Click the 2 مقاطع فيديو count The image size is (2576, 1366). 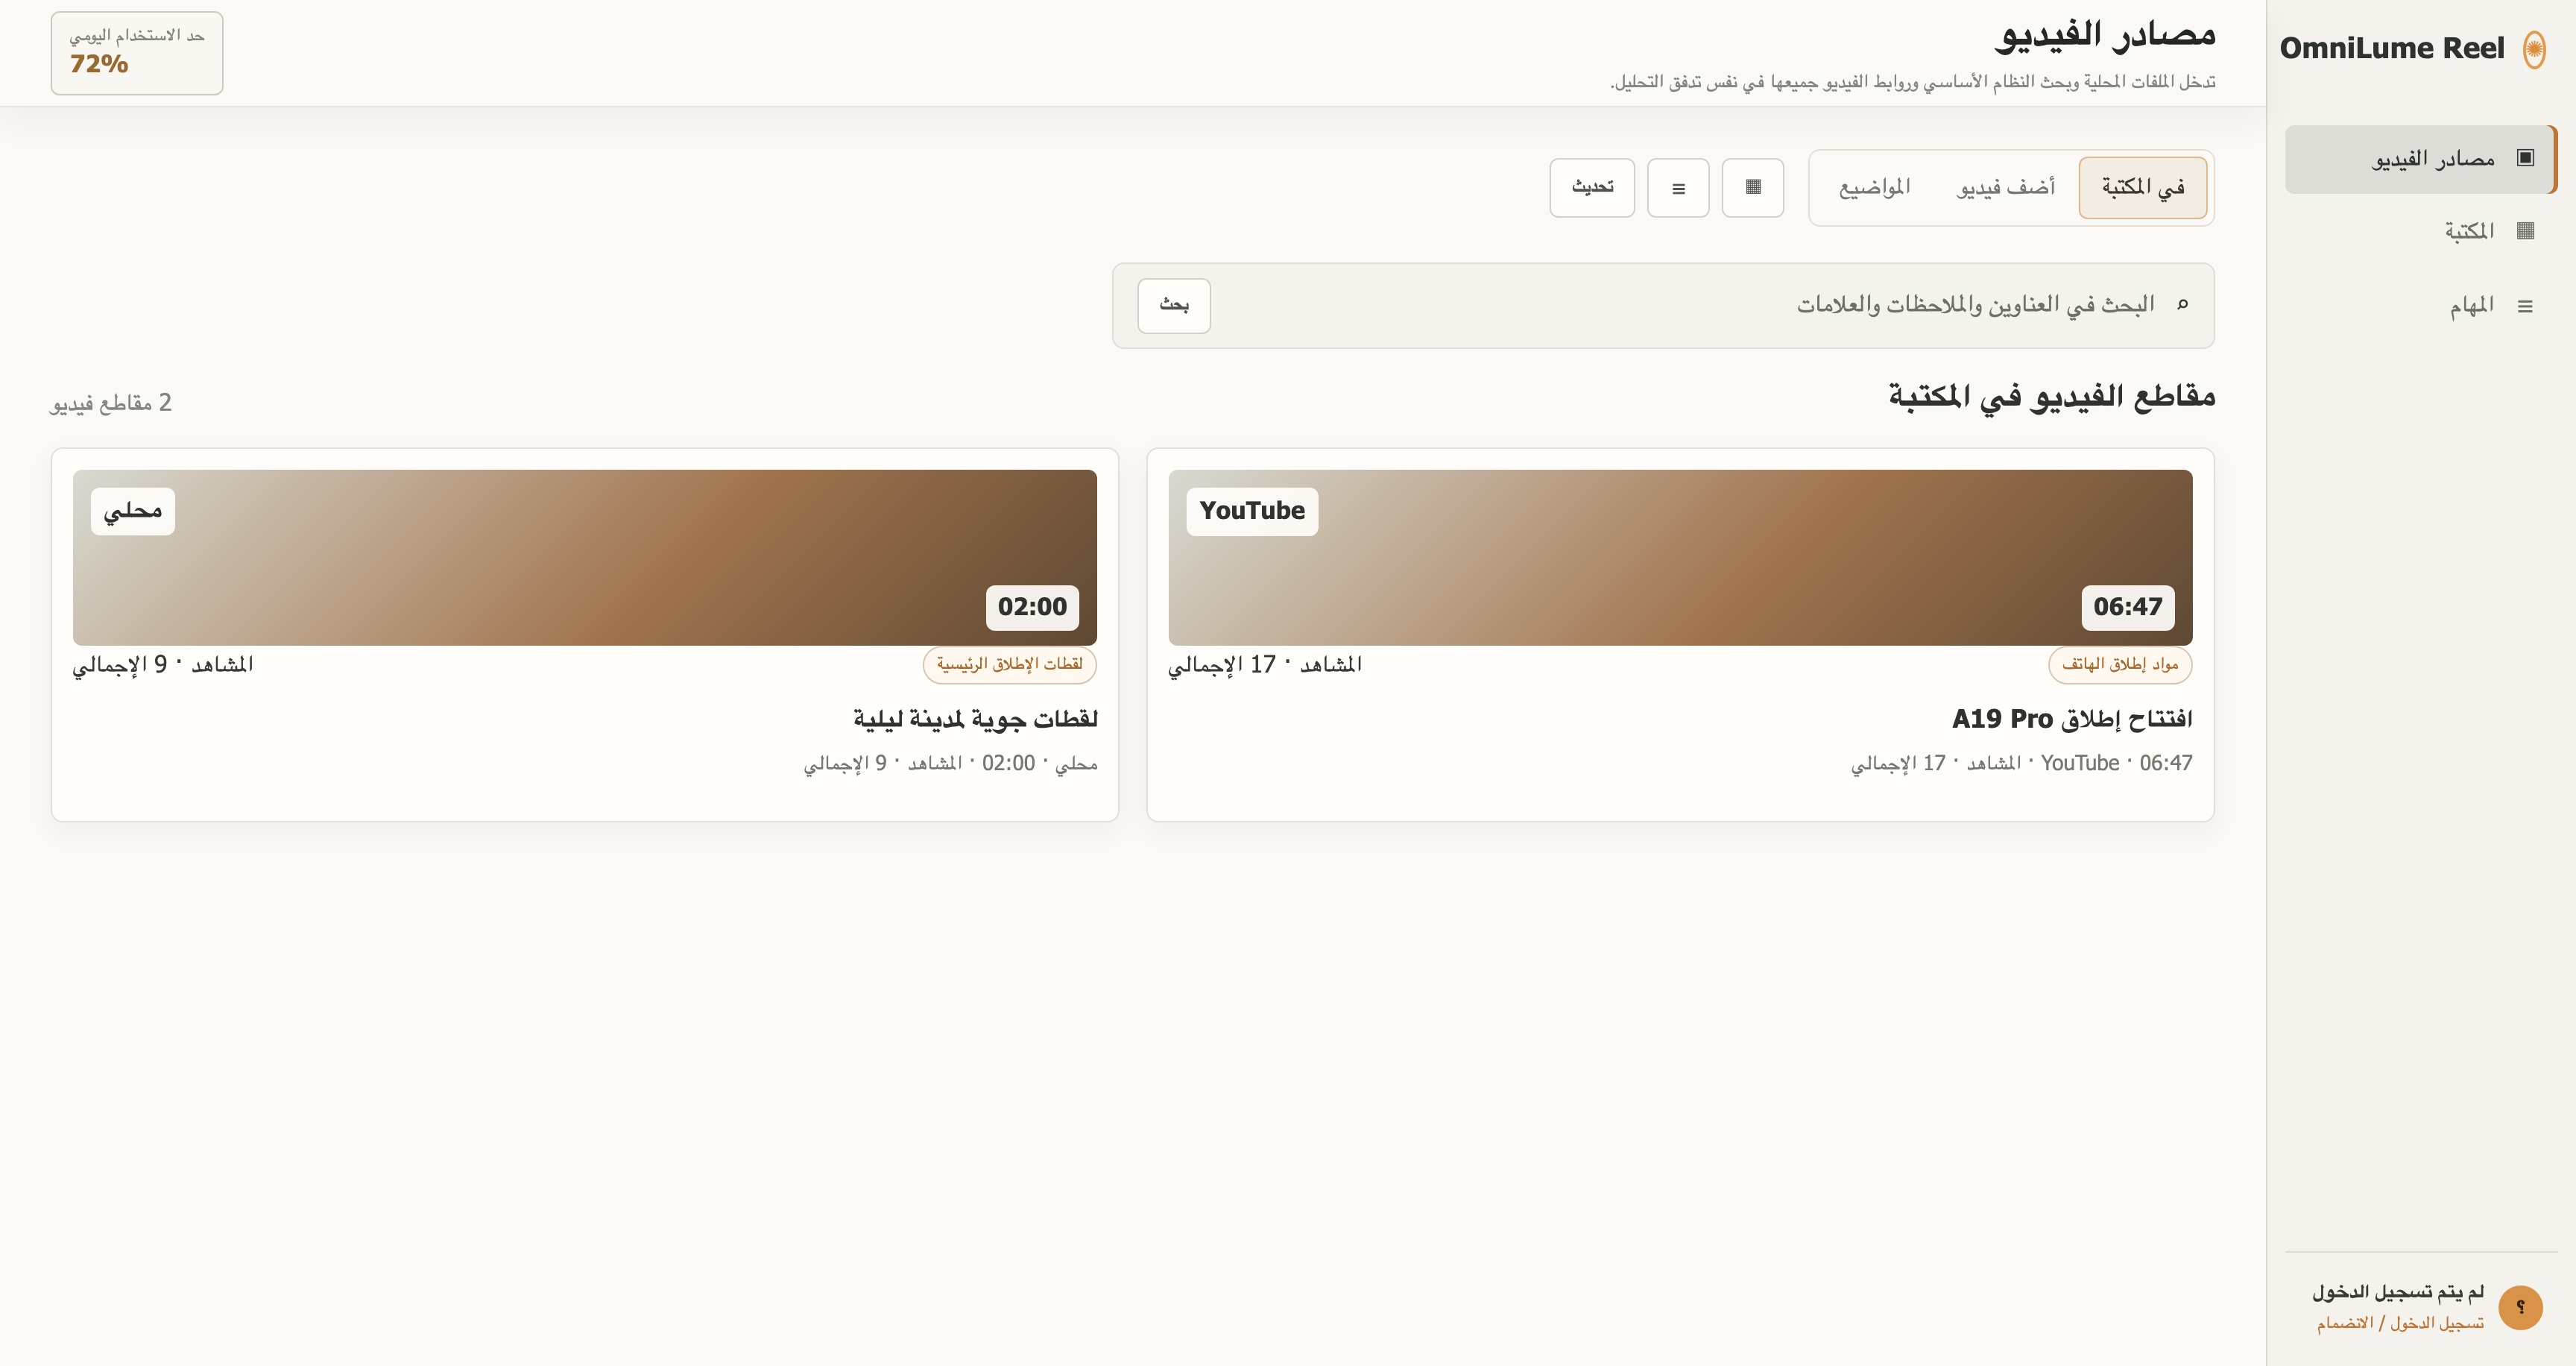coord(110,403)
